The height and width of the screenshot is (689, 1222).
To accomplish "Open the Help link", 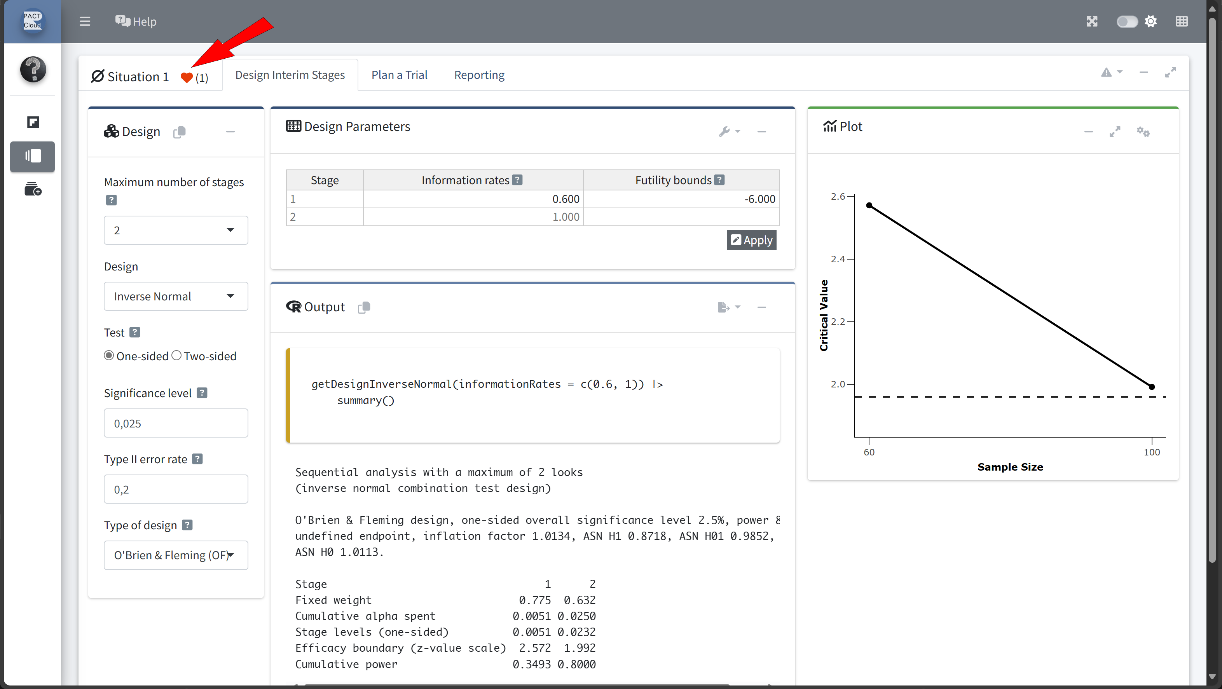I will point(136,21).
